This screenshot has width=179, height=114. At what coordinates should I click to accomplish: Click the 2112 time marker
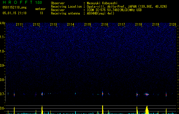(x=36, y=24)
